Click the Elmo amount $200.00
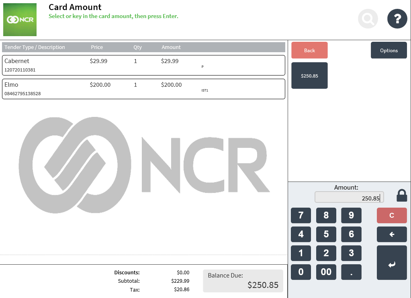Image resolution: width=411 pixels, height=298 pixels. [x=172, y=85]
